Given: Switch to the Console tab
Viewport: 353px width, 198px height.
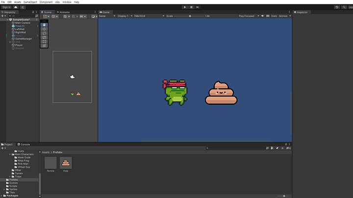Looking at the screenshot, I should point(24,144).
